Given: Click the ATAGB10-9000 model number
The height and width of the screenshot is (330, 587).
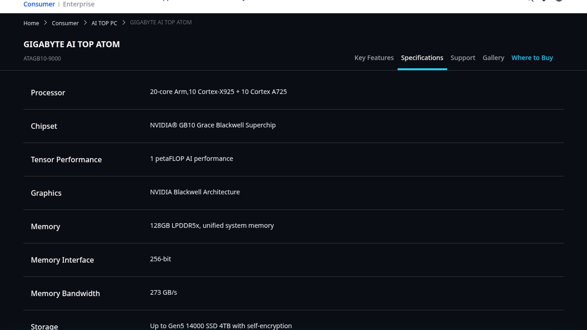Looking at the screenshot, I should pyautogui.click(x=42, y=58).
